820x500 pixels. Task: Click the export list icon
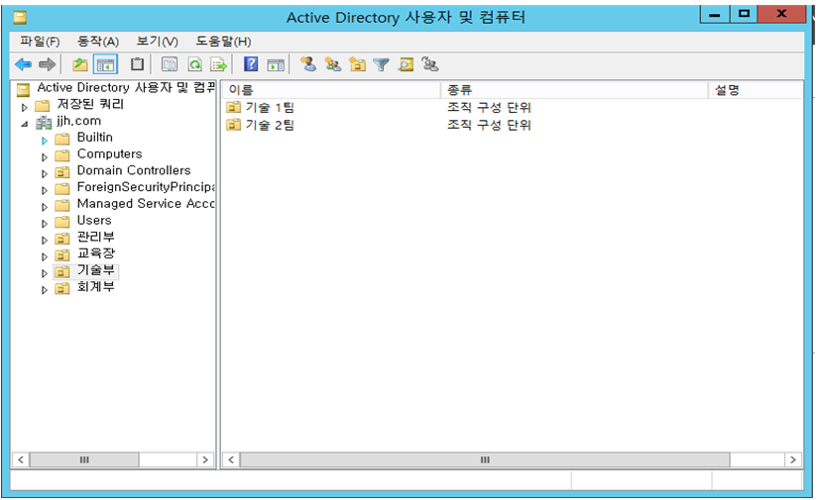pyautogui.click(x=218, y=64)
